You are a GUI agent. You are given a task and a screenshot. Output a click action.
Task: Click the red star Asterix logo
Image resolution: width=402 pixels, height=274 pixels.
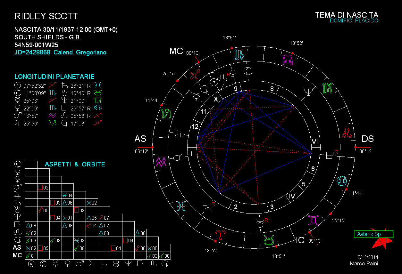(381, 243)
